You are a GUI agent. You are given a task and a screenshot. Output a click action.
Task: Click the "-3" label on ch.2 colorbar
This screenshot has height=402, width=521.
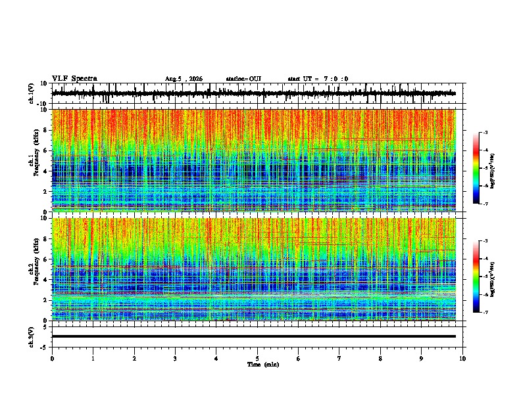coord(485,241)
